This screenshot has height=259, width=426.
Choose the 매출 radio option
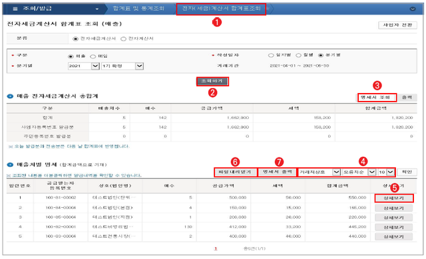[x=71, y=56]
